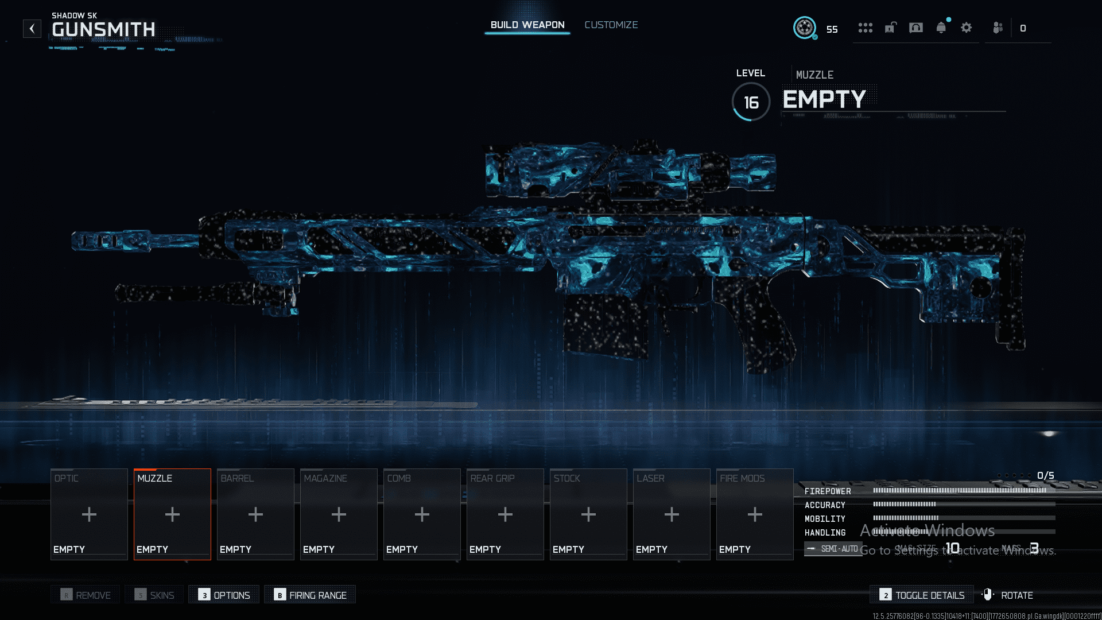Click the unlock padlock icon
Viewport: 1102px width, 620px height.
click(890, 28)
